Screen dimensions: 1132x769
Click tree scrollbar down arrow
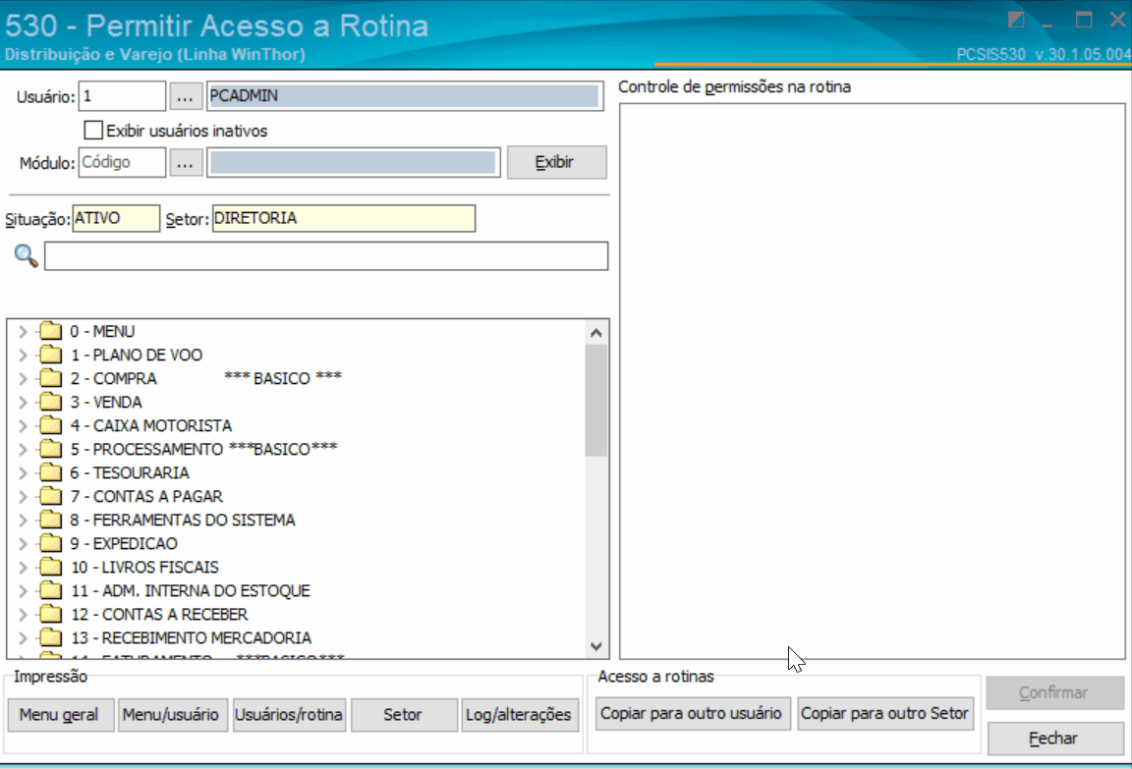pyautogui.click(x=596, y=646)
